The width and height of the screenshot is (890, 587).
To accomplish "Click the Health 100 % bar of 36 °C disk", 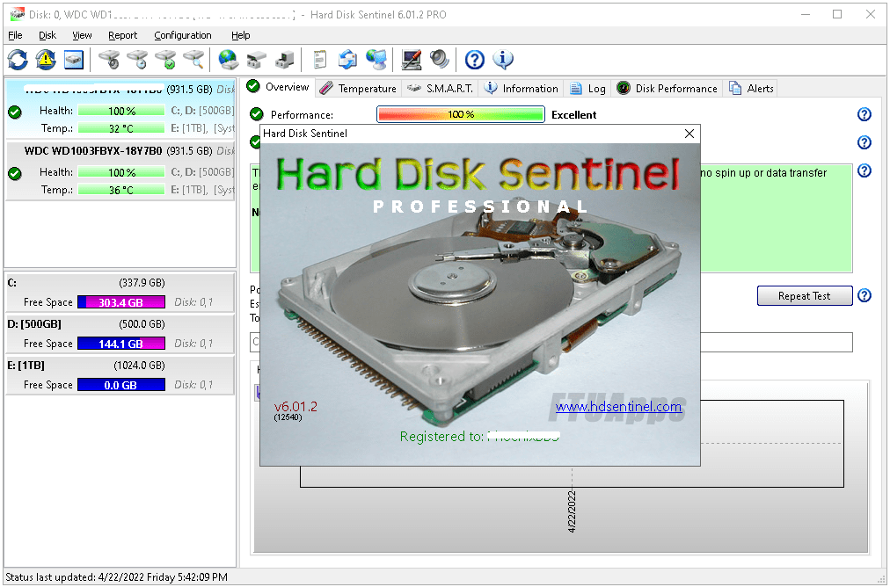I will (121, 172).
